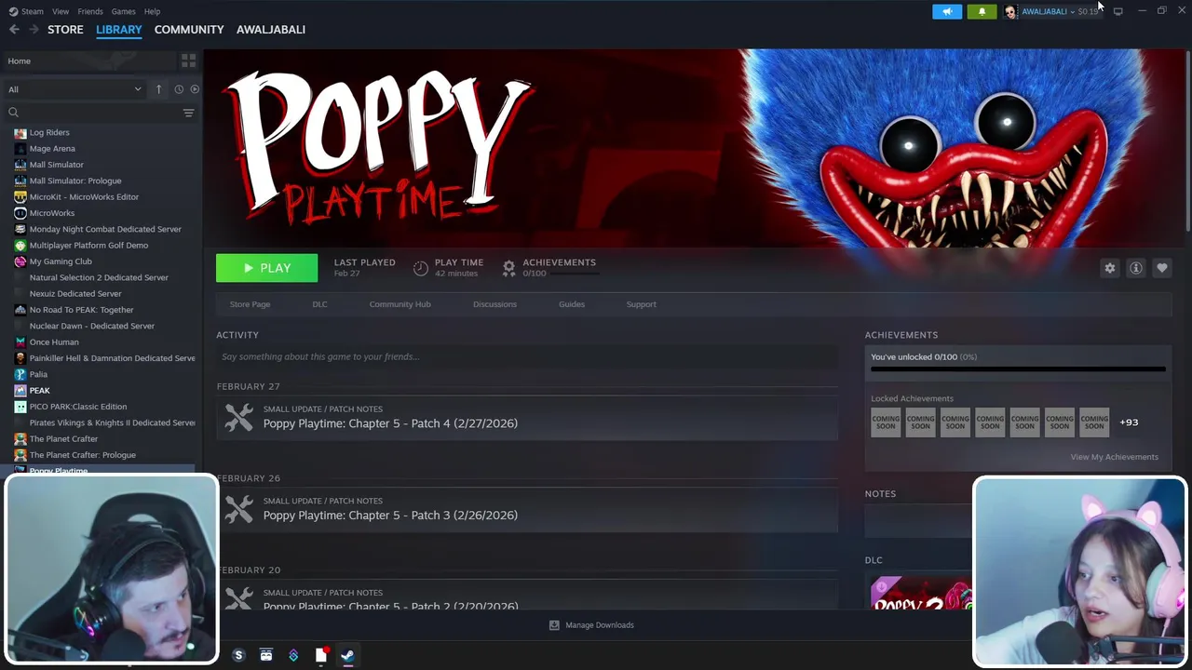The image size is (1192, 670).
Task: Open the taskbar document icon with red dot
Action: tap(320, 655)
